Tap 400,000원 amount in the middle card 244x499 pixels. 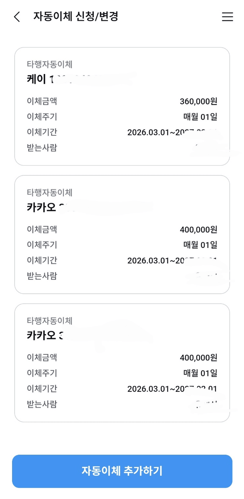pyautogui.click(x=198, y=229)
